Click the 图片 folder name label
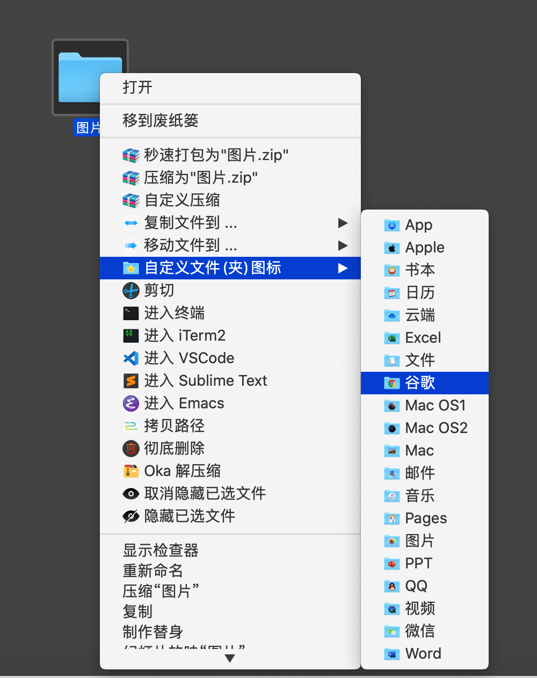This screenshot has width=537, height=678. click(x=87, y=127)
